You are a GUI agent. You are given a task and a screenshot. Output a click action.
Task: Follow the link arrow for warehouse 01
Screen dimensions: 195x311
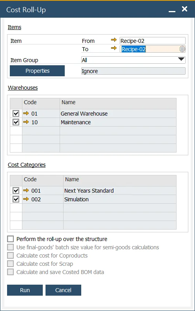[x=26, y=114]
